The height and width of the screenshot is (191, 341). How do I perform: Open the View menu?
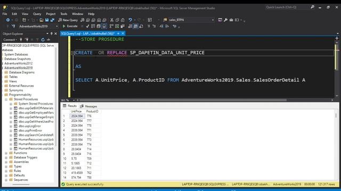[x=25, y=14]
